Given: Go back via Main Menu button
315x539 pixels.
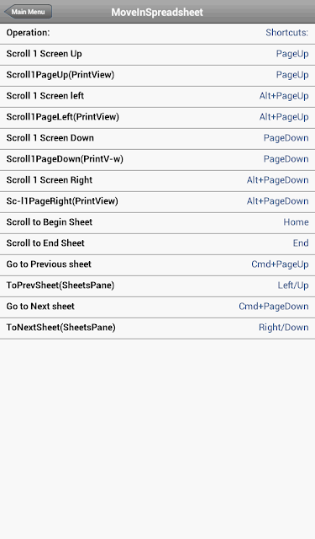Looking at the screenshot, I should click(28, 12).
